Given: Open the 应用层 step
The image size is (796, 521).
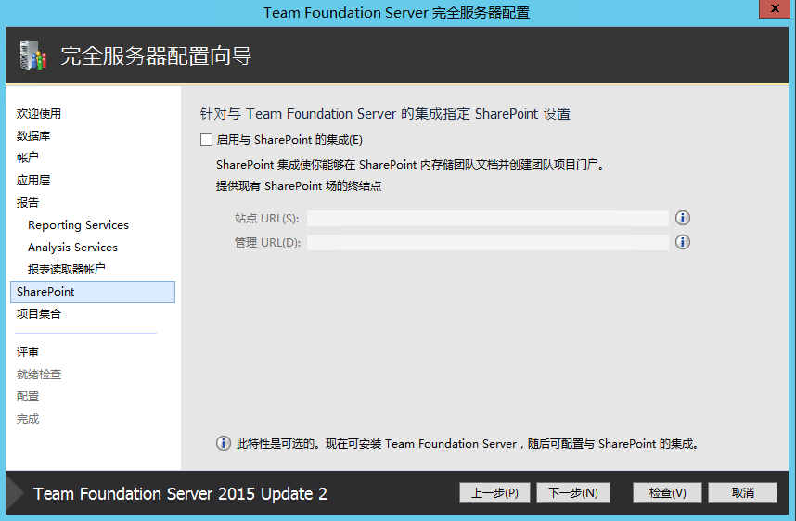Looking at the screenshot, I should [33, 180].
